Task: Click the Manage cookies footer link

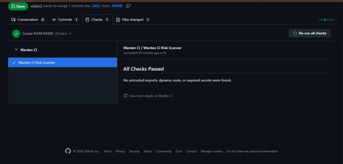Action: point(212,151)
